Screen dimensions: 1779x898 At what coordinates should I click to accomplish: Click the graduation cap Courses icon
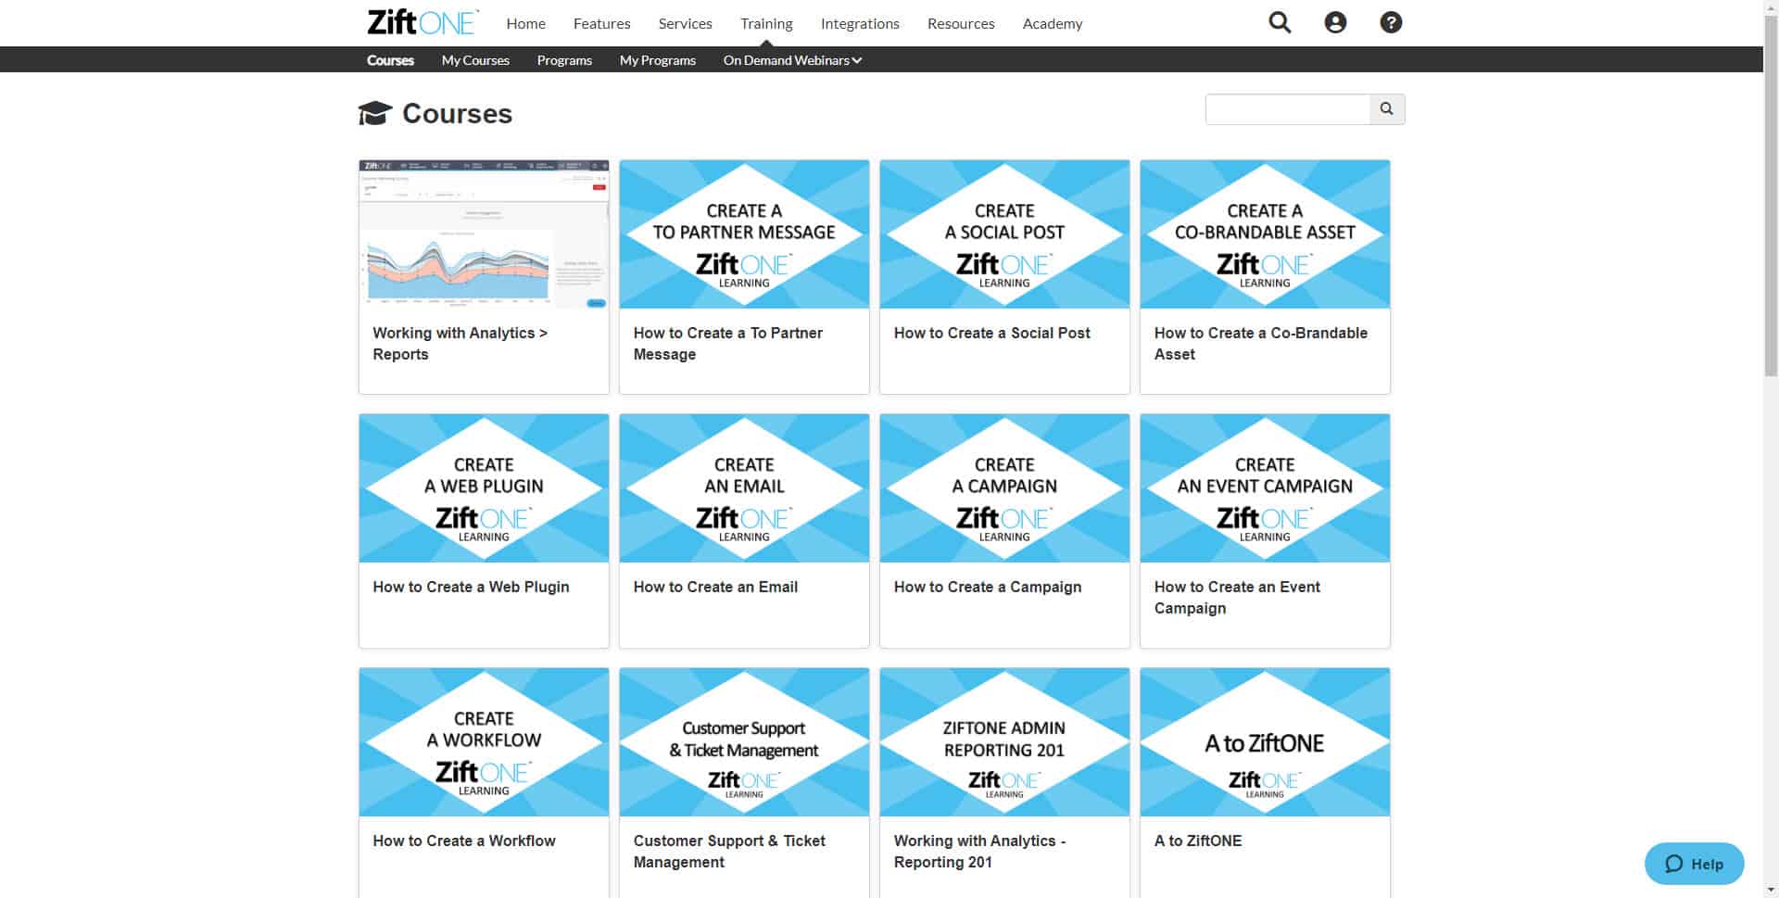click(x=375, y=113)
